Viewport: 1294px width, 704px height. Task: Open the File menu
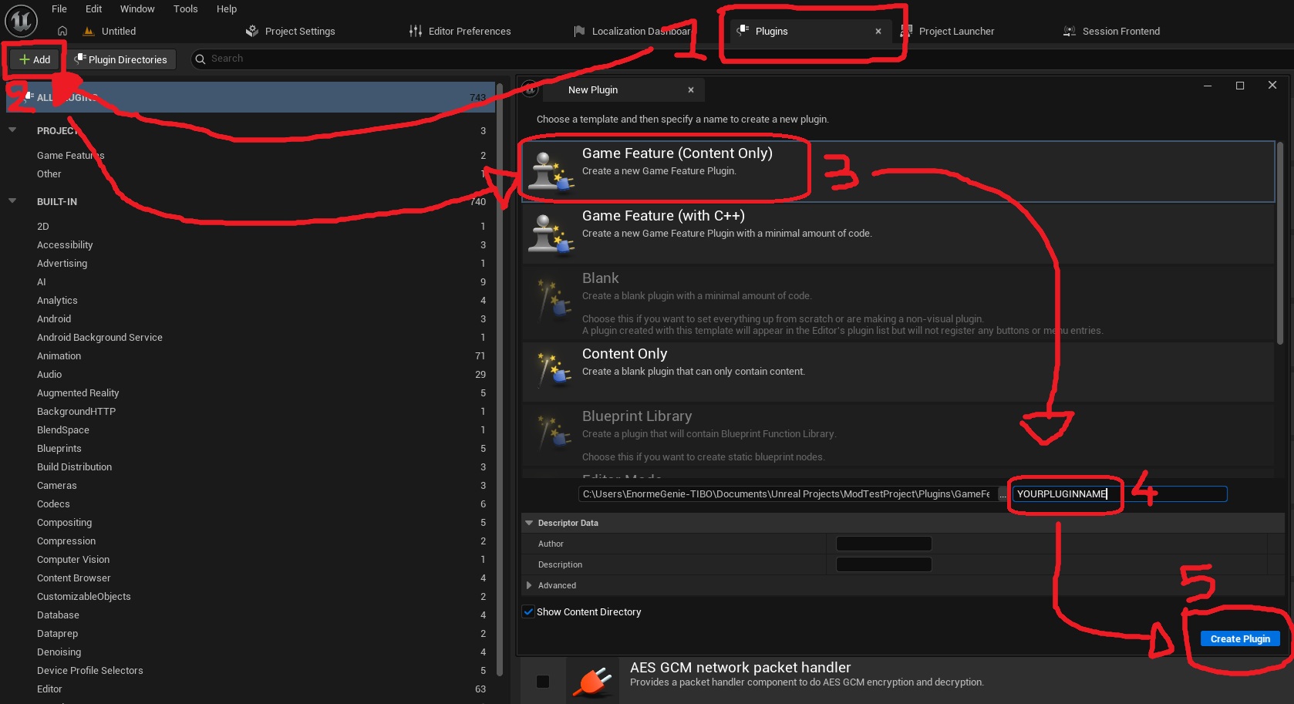coord(59,8)
